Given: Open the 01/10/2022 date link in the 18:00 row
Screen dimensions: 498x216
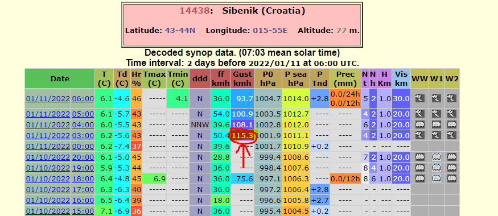Looking at the screenshot, I should click(x=48, y=178).
